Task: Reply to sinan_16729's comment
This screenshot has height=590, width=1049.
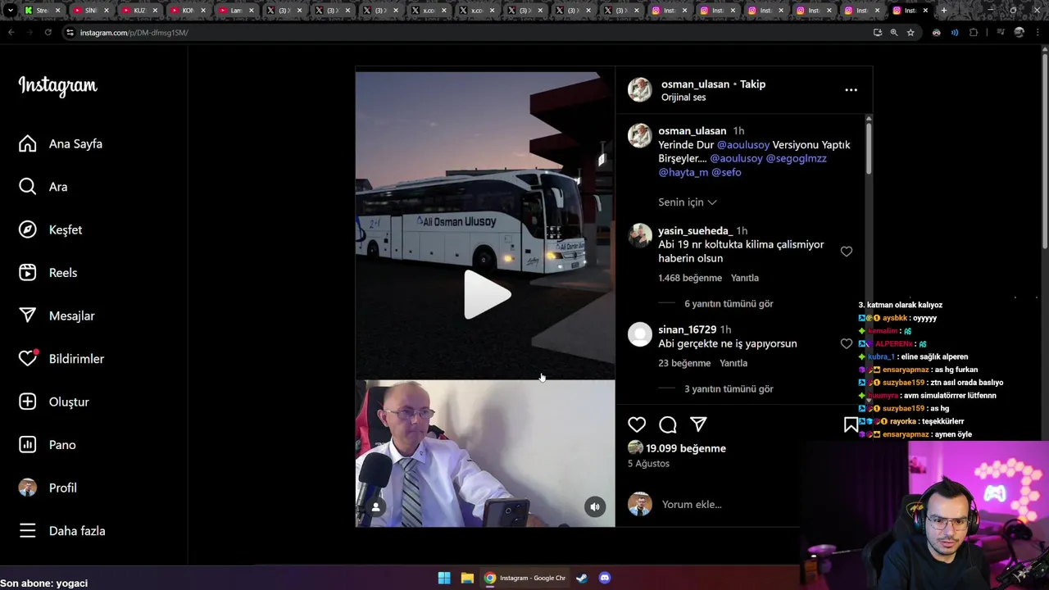Action: click(x=733, y=363)
